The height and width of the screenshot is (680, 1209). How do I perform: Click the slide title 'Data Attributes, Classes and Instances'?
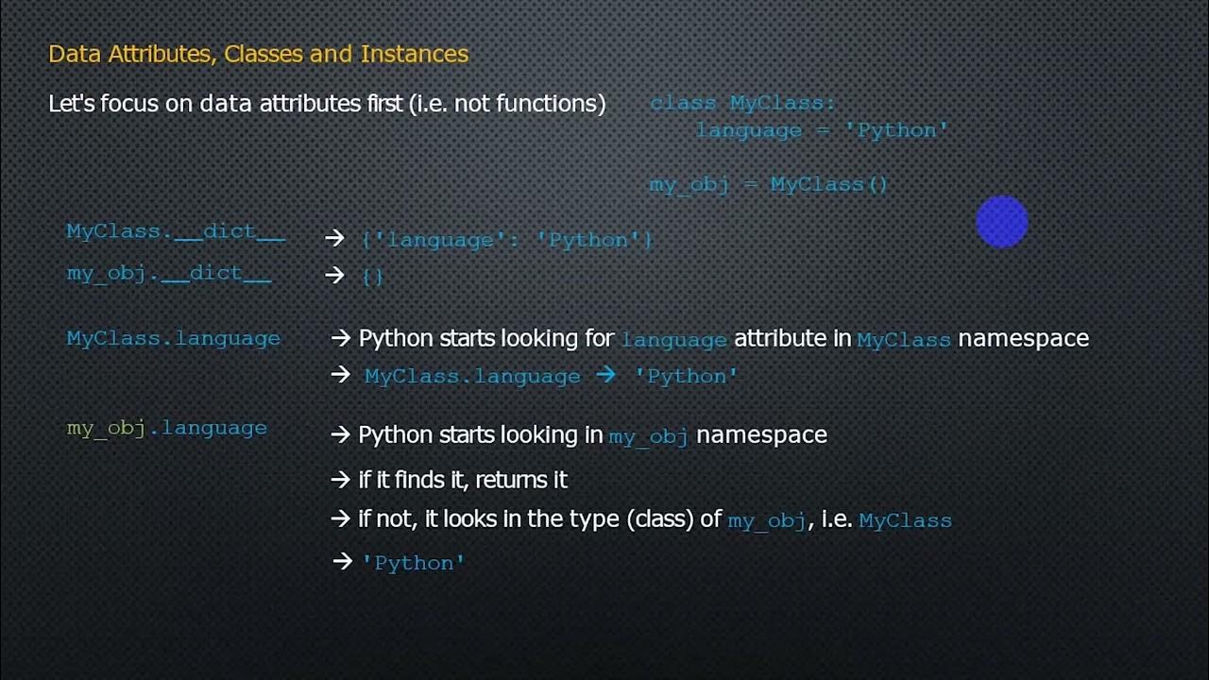coord(258,54)
